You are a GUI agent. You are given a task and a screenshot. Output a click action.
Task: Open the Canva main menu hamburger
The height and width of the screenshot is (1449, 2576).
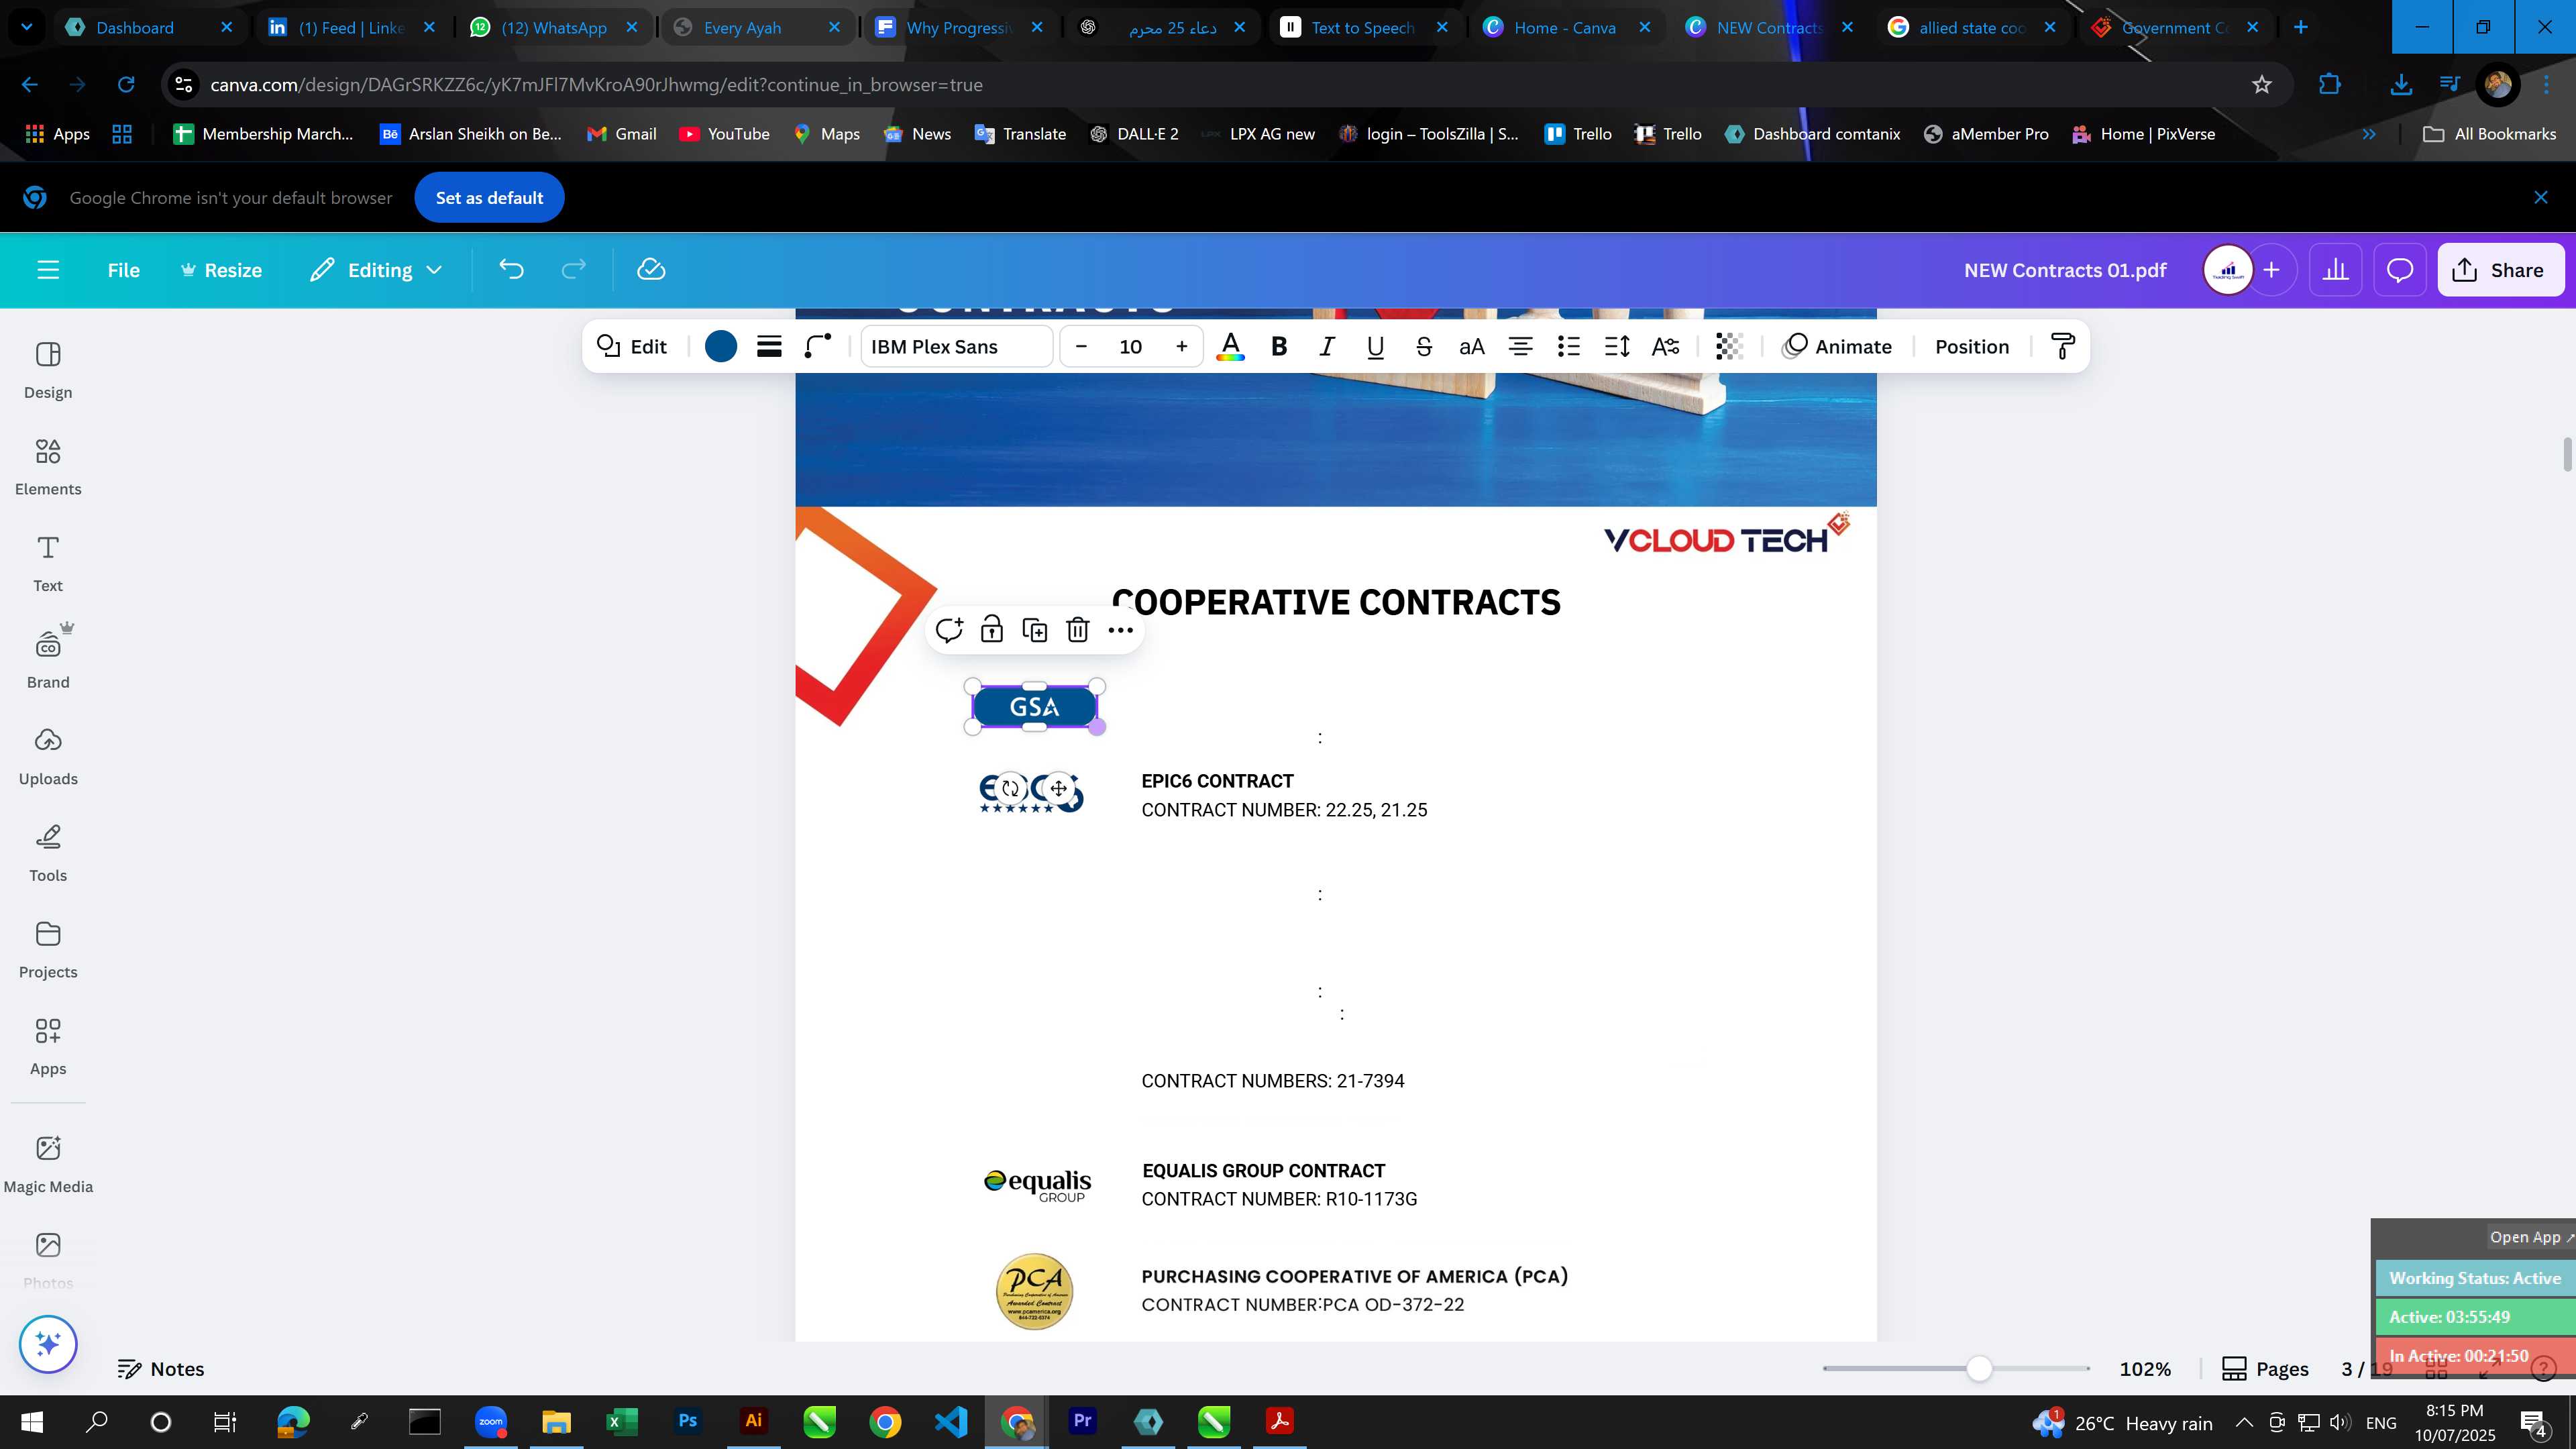[x=48, y=270]
